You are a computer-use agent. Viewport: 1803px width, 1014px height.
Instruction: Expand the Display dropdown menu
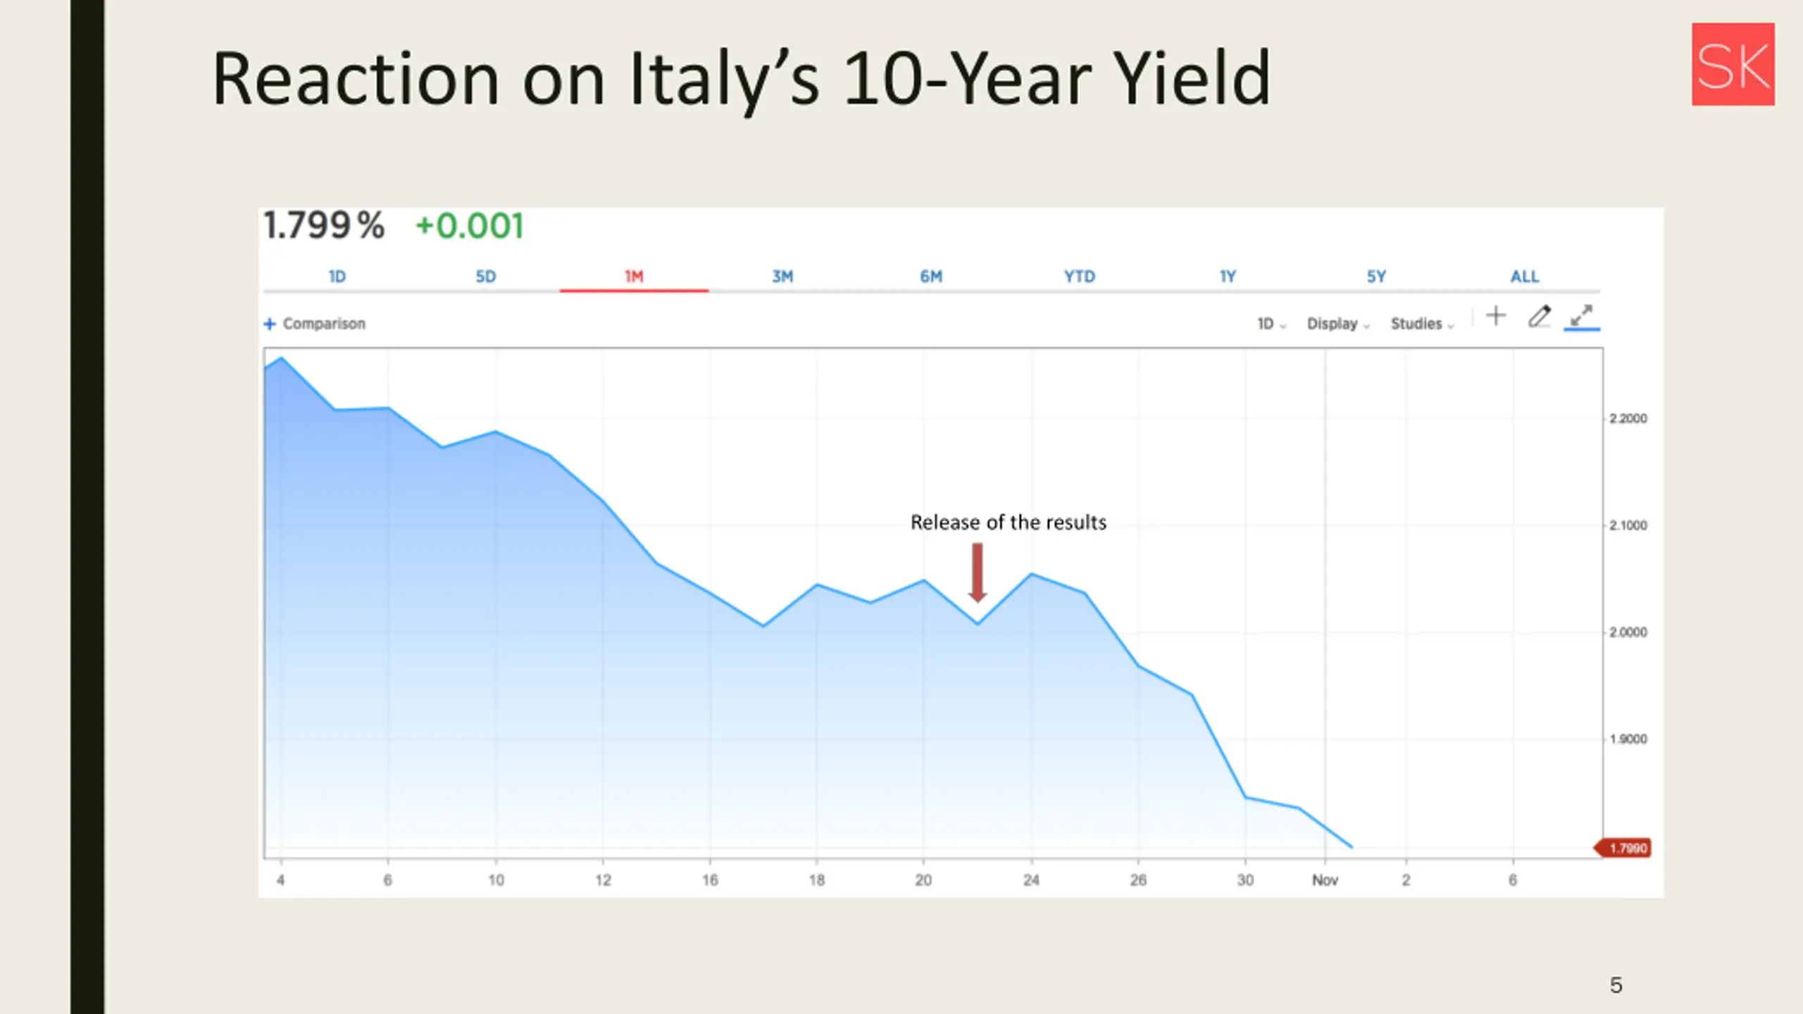(x=1338, y=324)
